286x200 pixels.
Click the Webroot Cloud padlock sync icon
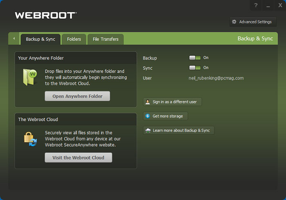[x=31, y=139]
